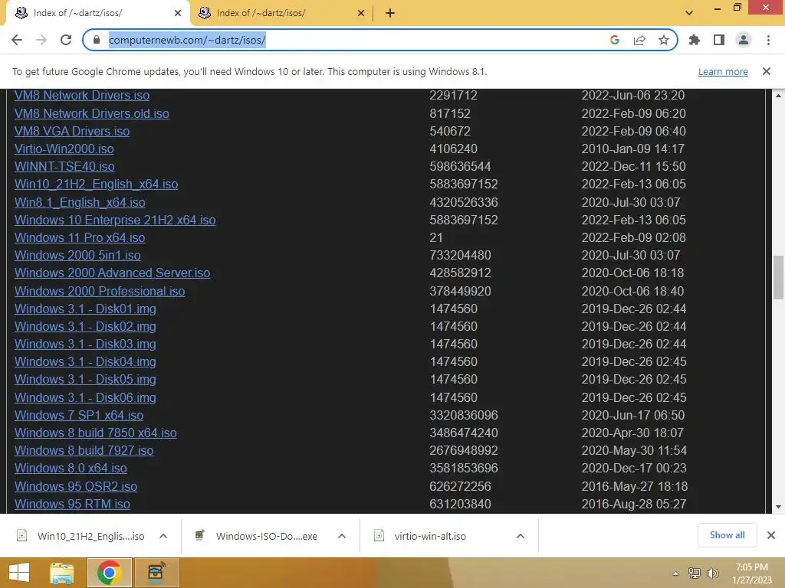The height and width of the screenshot is (588, 785).
Task: View site information via padlock icon
Action: (x=97, y=40)
